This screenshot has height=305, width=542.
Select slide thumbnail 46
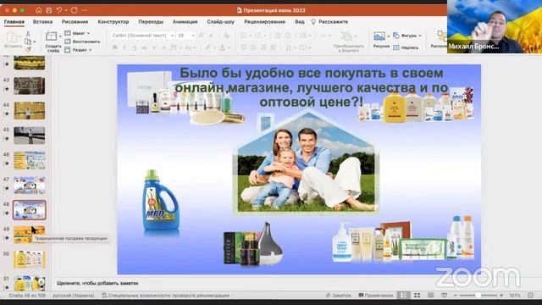30,160
